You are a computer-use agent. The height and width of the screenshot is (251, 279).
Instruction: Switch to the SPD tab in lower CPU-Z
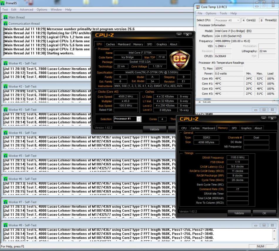[234, 128]
